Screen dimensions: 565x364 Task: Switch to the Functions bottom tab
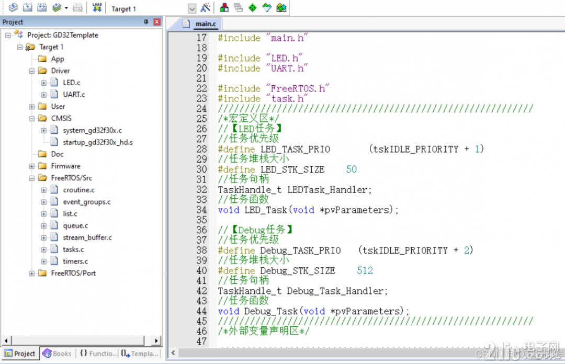click(x=99, y=354)
